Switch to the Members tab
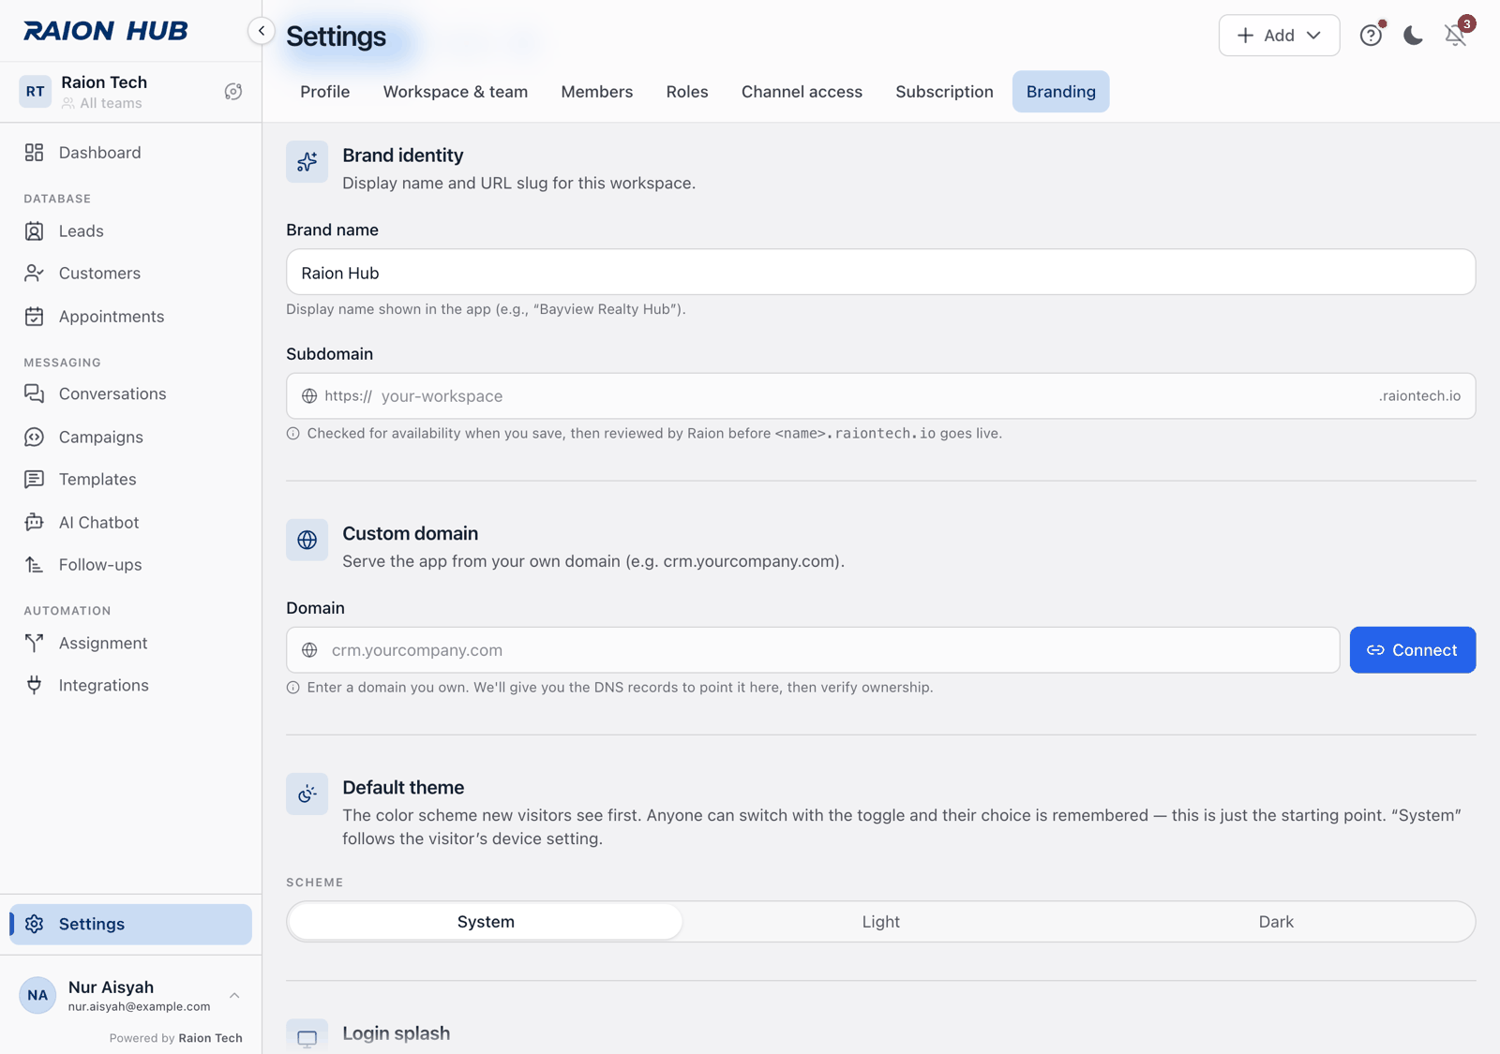1500x1054 pixels. [597, 92]
